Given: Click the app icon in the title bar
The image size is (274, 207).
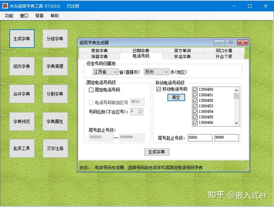Looking at the screenshot, I should point(5,6).
